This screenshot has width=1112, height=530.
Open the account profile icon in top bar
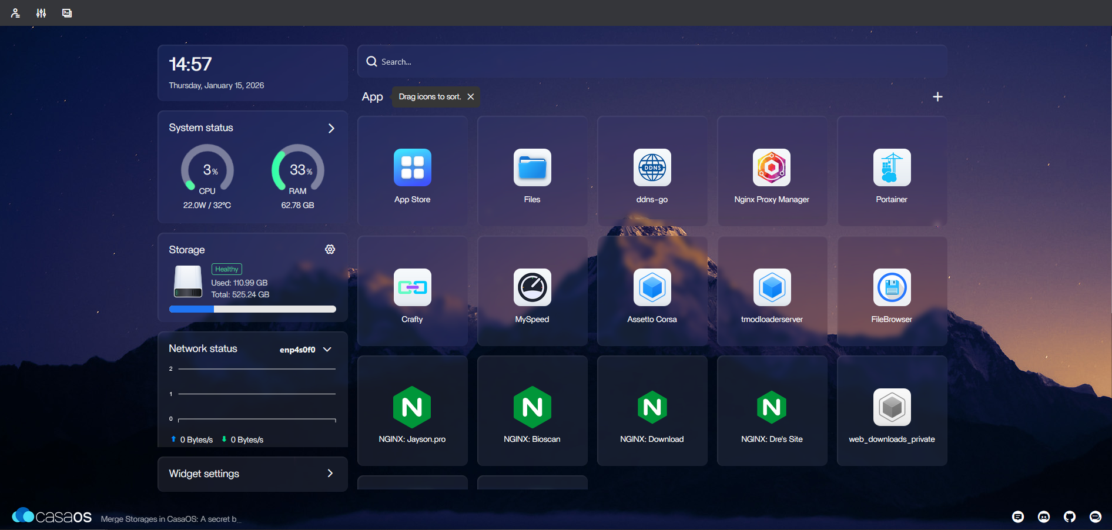(15, 13)
